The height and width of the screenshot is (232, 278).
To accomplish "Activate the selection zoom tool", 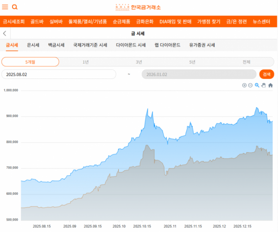I will click(x=257, y=85).
